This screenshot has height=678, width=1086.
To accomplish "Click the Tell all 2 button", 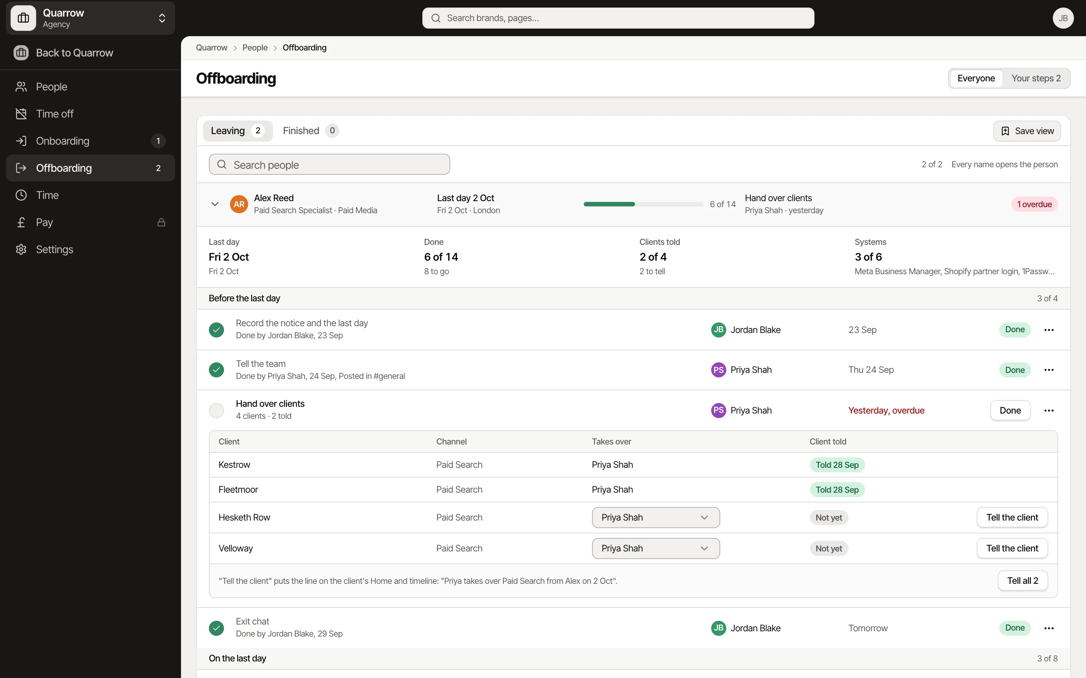I will (x=1022, y=581).
